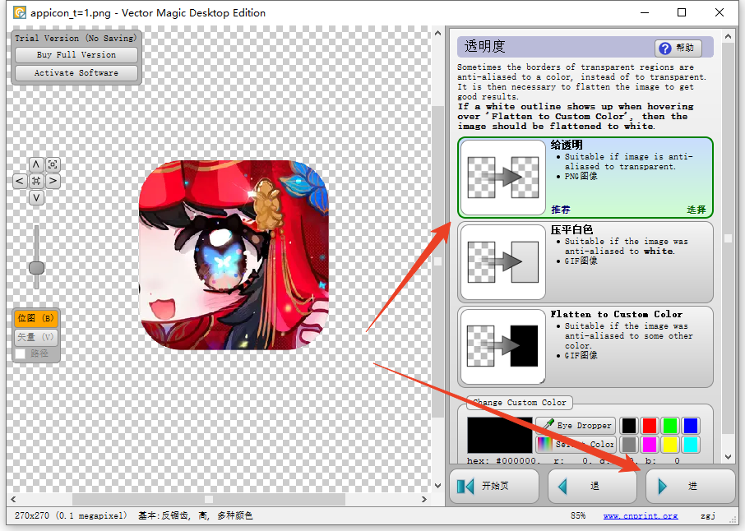Screen dimensions: 745x531
Task: Toggle the 路径 paths checkbox
Action: click(x=20, y=353)
